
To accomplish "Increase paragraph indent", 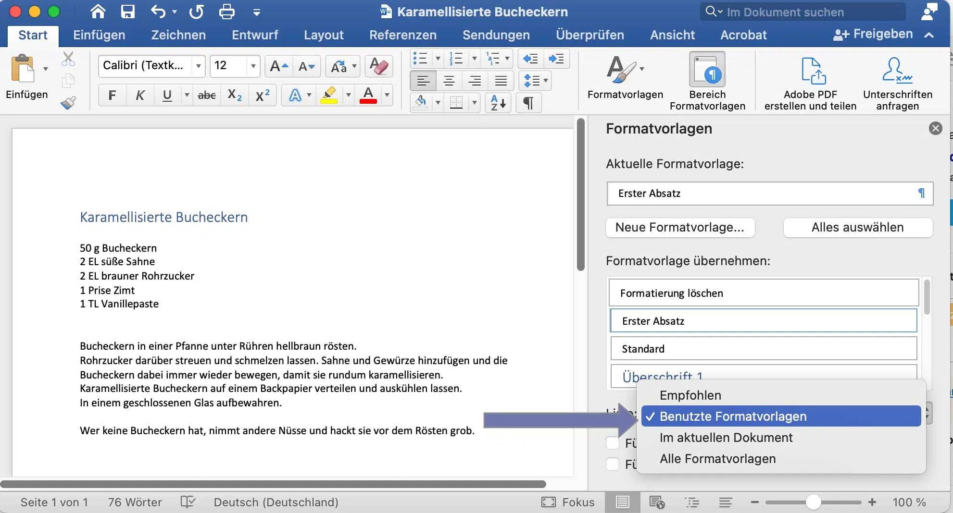I will 556,59.
